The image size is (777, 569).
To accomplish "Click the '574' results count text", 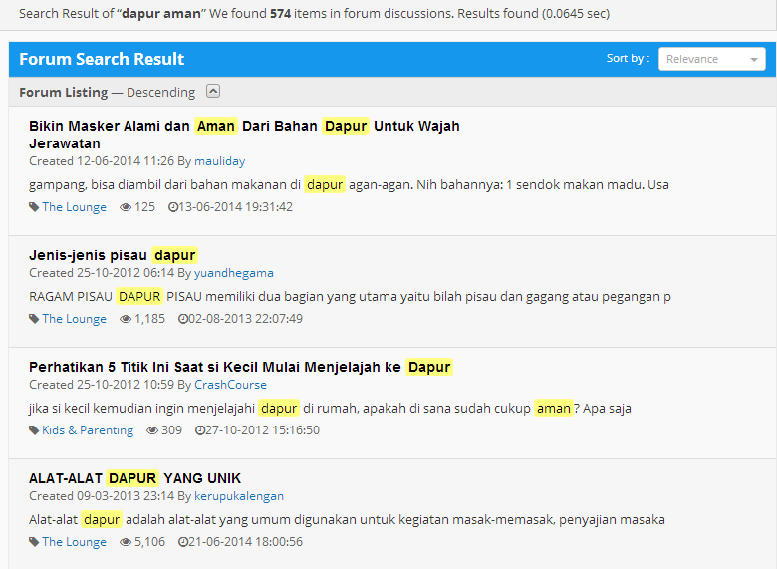I will click(281, 13).
